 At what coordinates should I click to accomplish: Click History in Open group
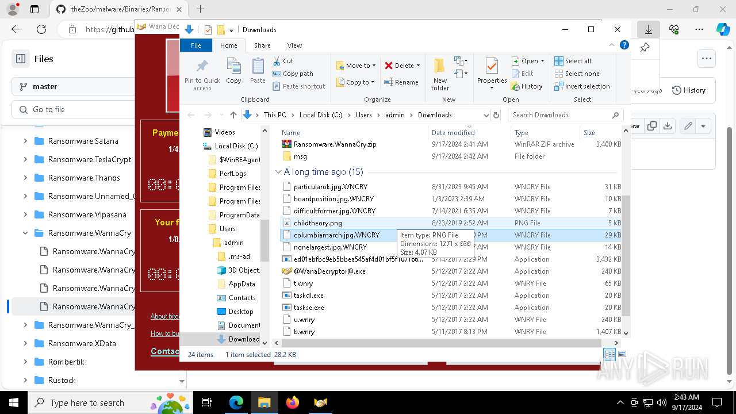(527, 86)
